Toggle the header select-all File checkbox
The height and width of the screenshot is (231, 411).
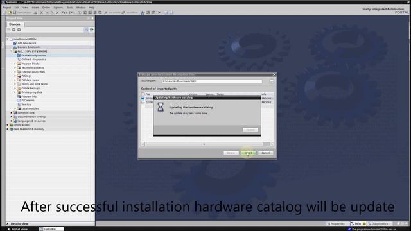(143, 94)
